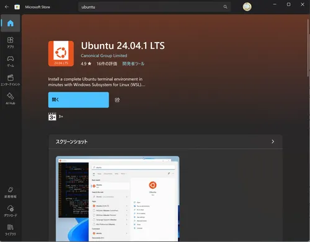Click the blue open (開く) button

click(x=79, y=100)
